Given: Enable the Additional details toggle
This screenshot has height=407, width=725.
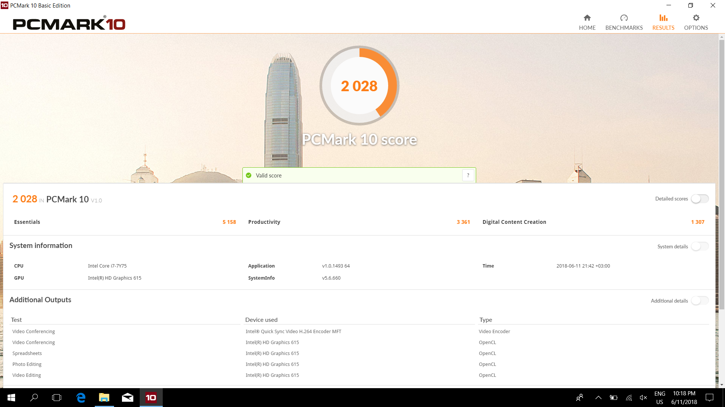Looking at the screenshot, I should tap(700, 301).
